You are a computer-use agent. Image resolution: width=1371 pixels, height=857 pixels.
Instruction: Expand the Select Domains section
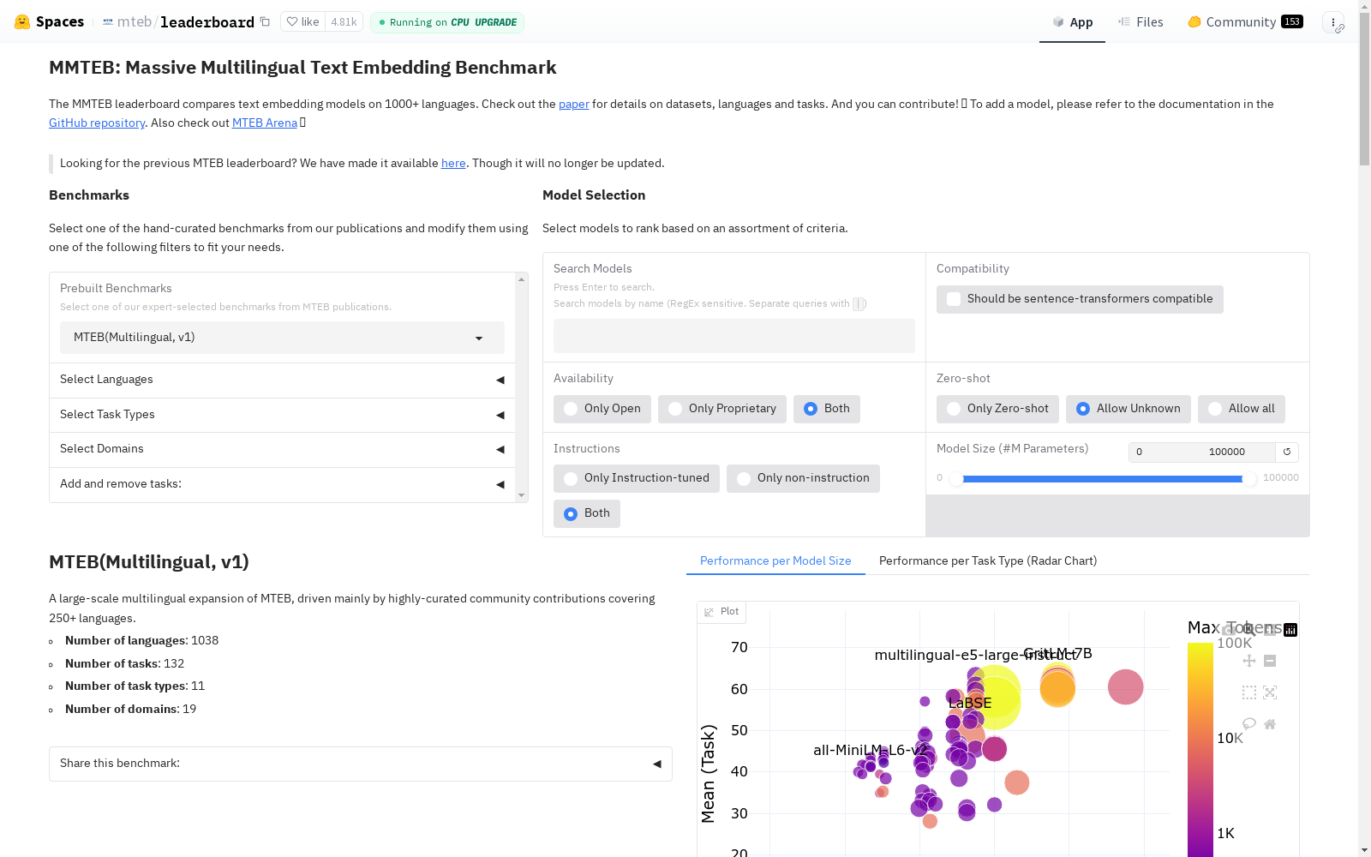tap(282, 449)
